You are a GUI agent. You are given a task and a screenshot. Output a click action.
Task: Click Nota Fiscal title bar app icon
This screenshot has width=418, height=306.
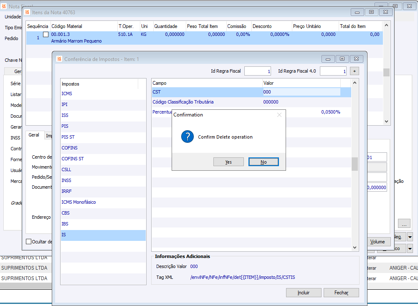(x=4, y=6)
